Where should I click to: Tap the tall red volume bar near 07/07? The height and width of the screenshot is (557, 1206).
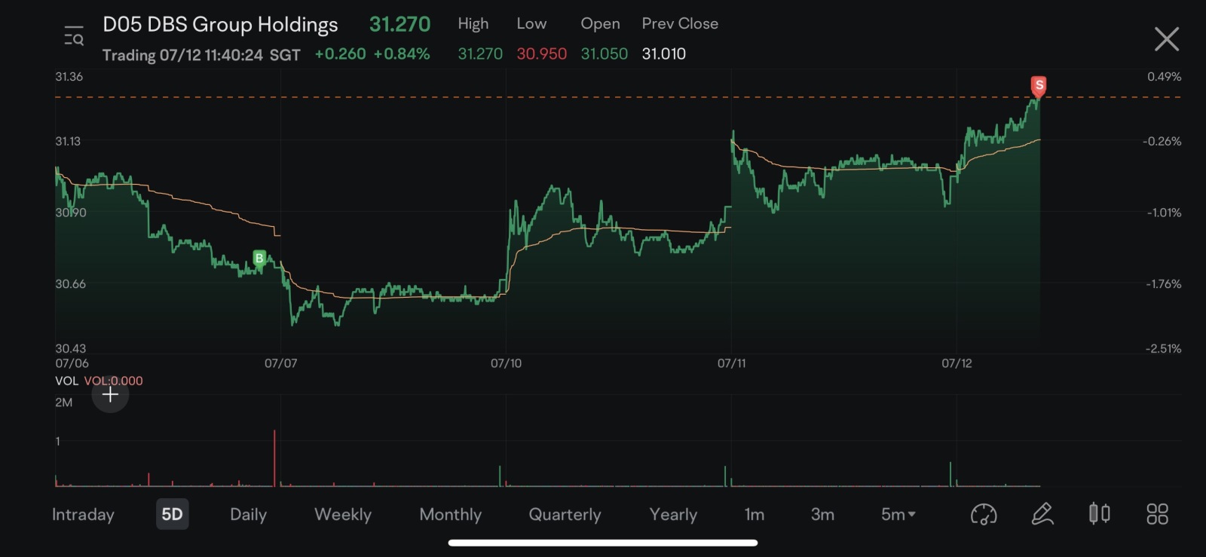pyautogui.click(x=274, y=458)
